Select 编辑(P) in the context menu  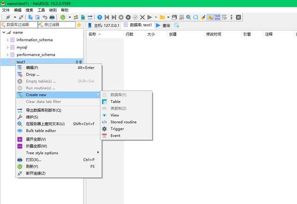point(59,67)
